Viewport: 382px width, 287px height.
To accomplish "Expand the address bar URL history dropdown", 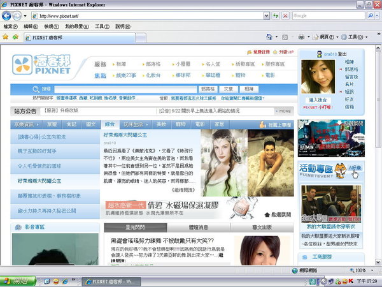I will [x=267, y=16].
